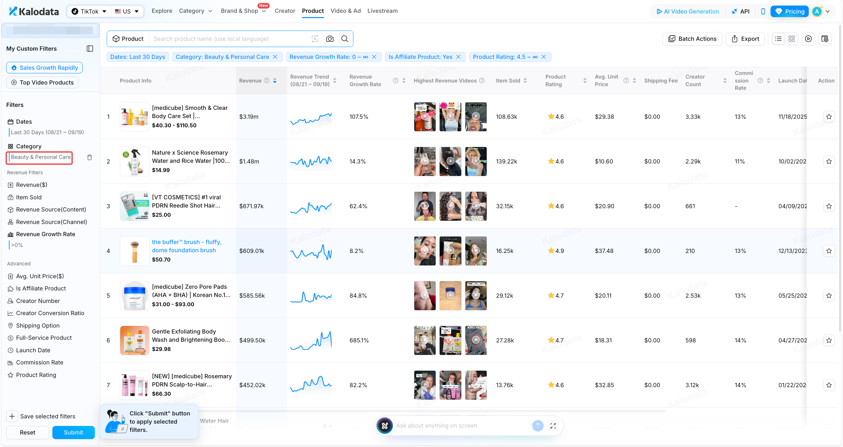The height and width of the screenshot is (447, 843).
Task: Expand the Launch Date filter
Action: click(33, 350)
